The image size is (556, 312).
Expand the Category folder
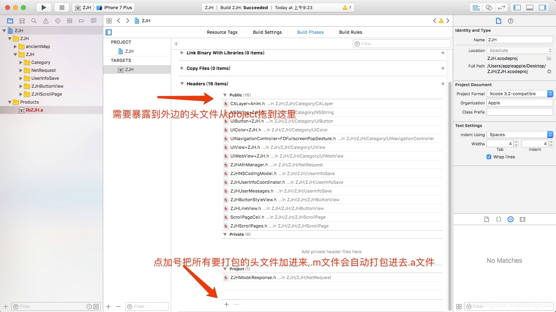[21, 62]
